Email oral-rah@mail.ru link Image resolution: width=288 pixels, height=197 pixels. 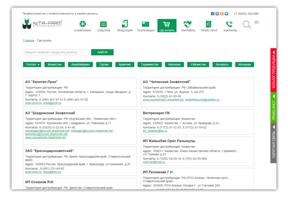154,162
